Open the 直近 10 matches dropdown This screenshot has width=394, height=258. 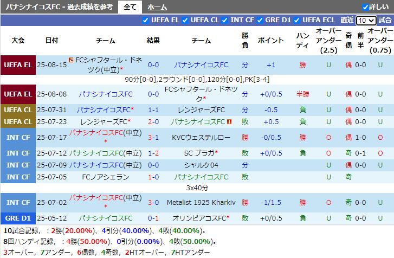point(366,21)
